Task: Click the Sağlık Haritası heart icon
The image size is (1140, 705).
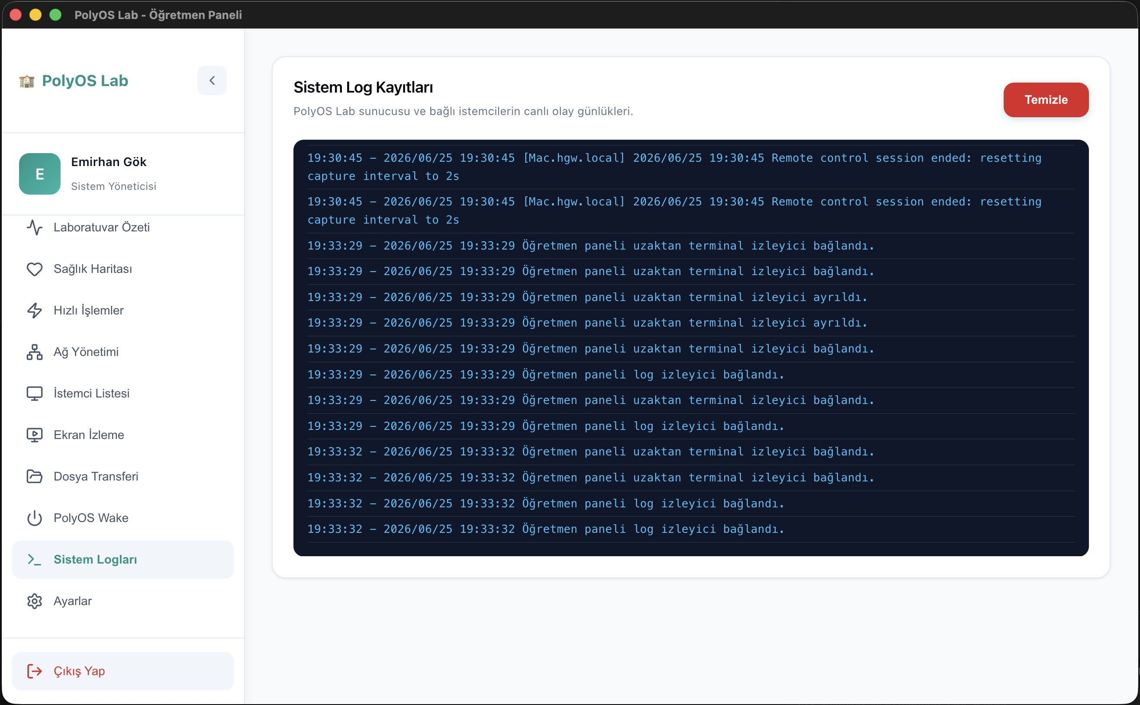Action: click(x=35, y=269)
